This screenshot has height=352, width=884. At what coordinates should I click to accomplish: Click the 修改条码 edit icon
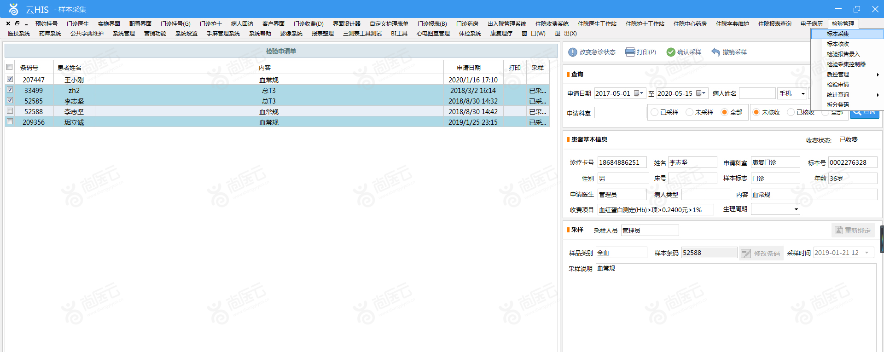746,253
